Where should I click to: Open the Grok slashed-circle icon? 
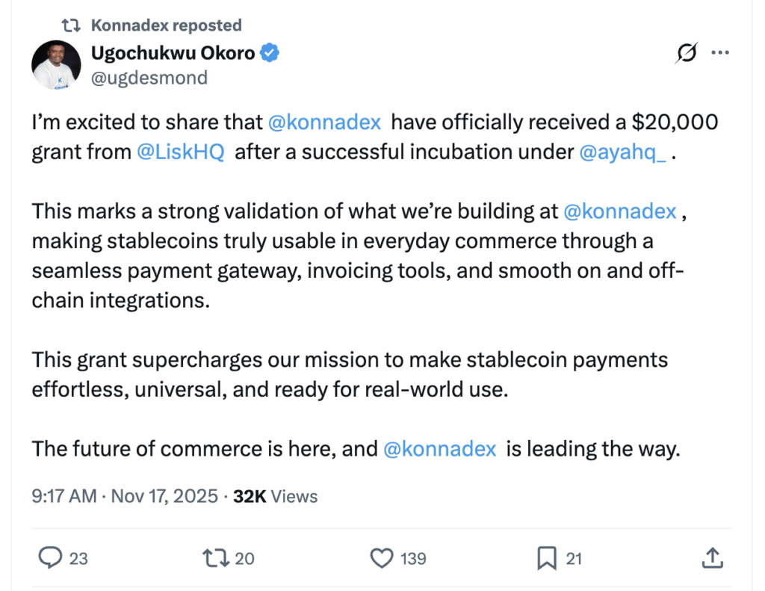click(686, 53)
